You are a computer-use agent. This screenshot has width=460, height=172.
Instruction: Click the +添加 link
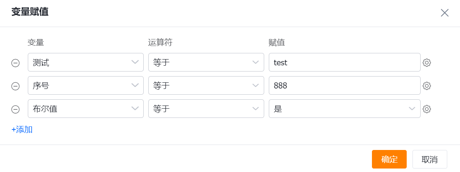coord(22,129)
